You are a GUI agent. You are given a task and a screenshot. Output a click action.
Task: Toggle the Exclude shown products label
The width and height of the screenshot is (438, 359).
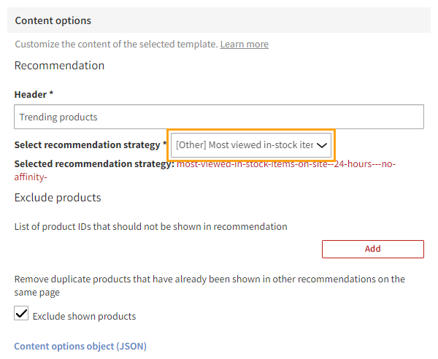pyautogui.click(x=84, y=317)
